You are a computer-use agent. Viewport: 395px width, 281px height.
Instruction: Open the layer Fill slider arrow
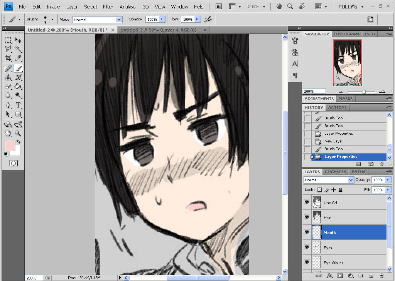[x=388, y=190]
